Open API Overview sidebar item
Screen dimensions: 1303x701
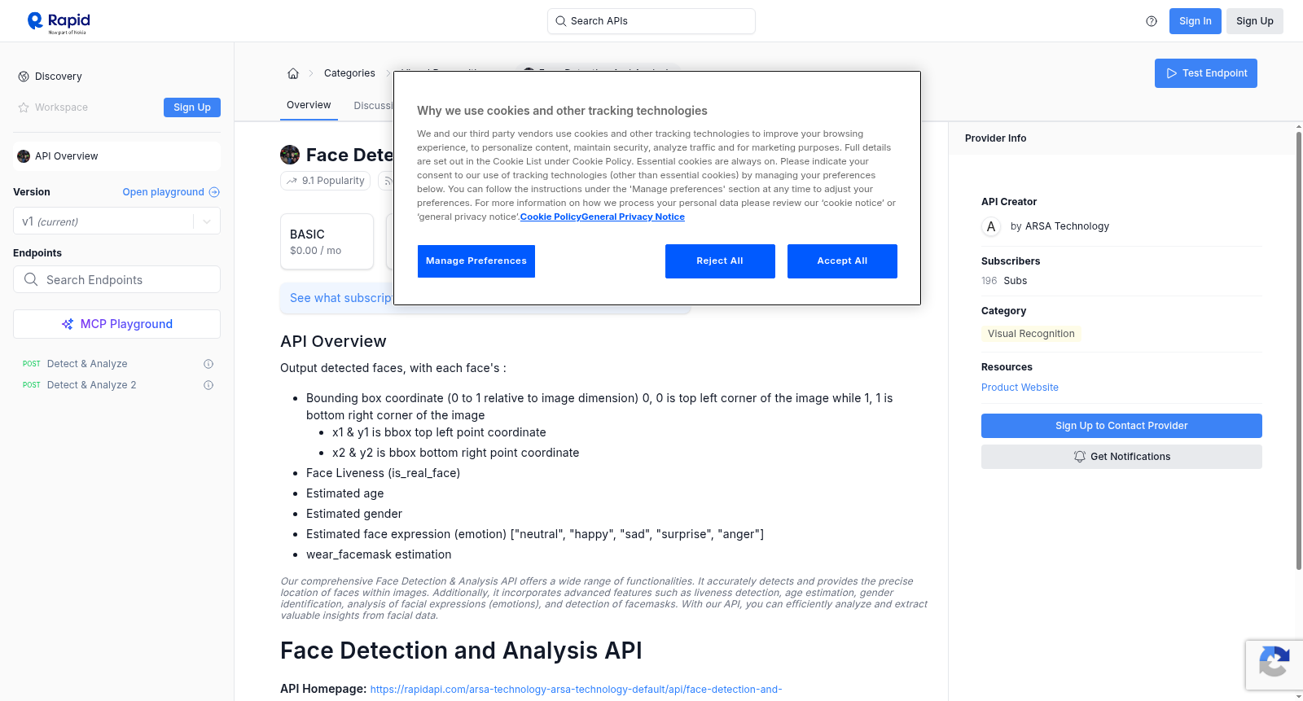pos(117,156)
